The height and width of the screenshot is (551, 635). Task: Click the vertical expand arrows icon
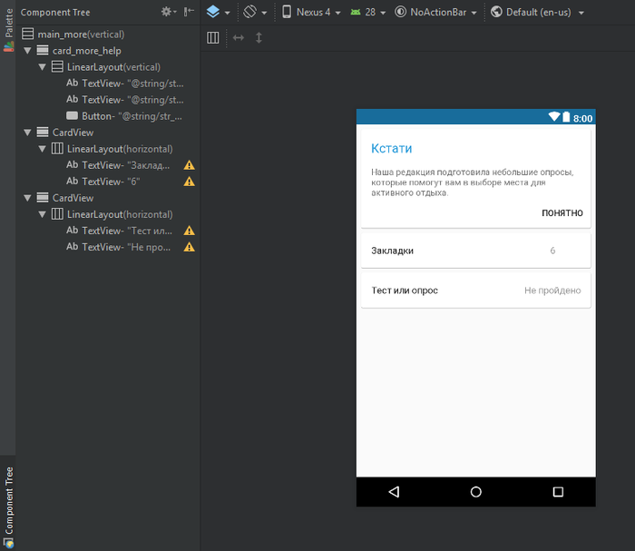click(259, 38)
